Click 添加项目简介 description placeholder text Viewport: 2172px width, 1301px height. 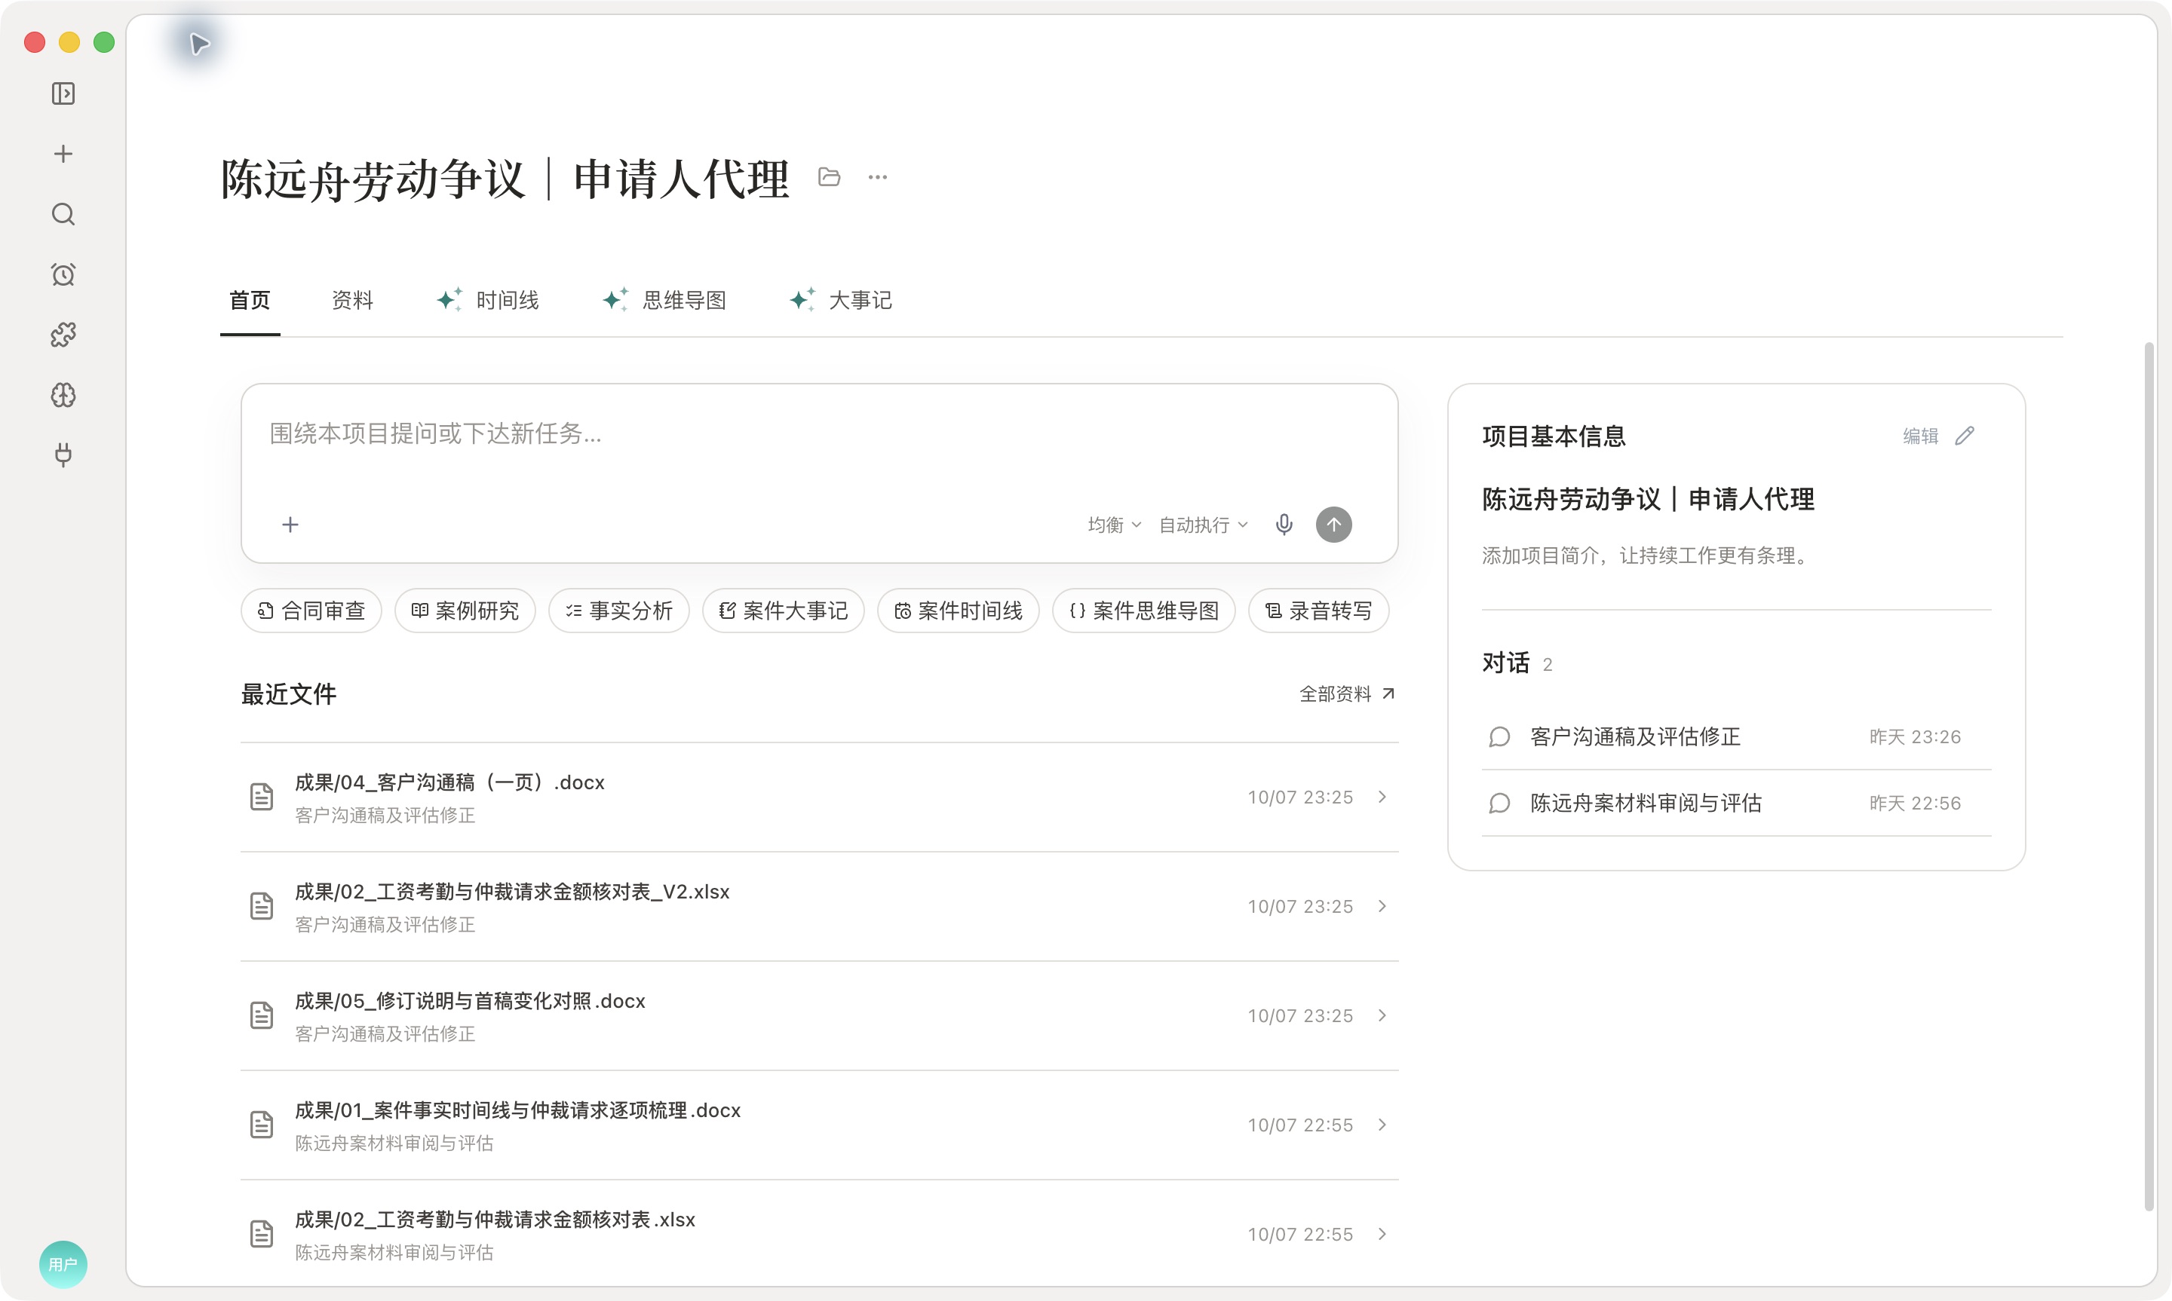point(1646,556)
